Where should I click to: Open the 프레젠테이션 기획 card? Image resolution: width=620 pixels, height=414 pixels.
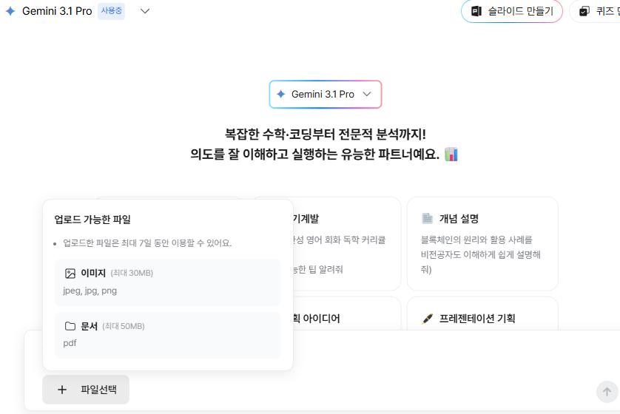coord(482,313)
